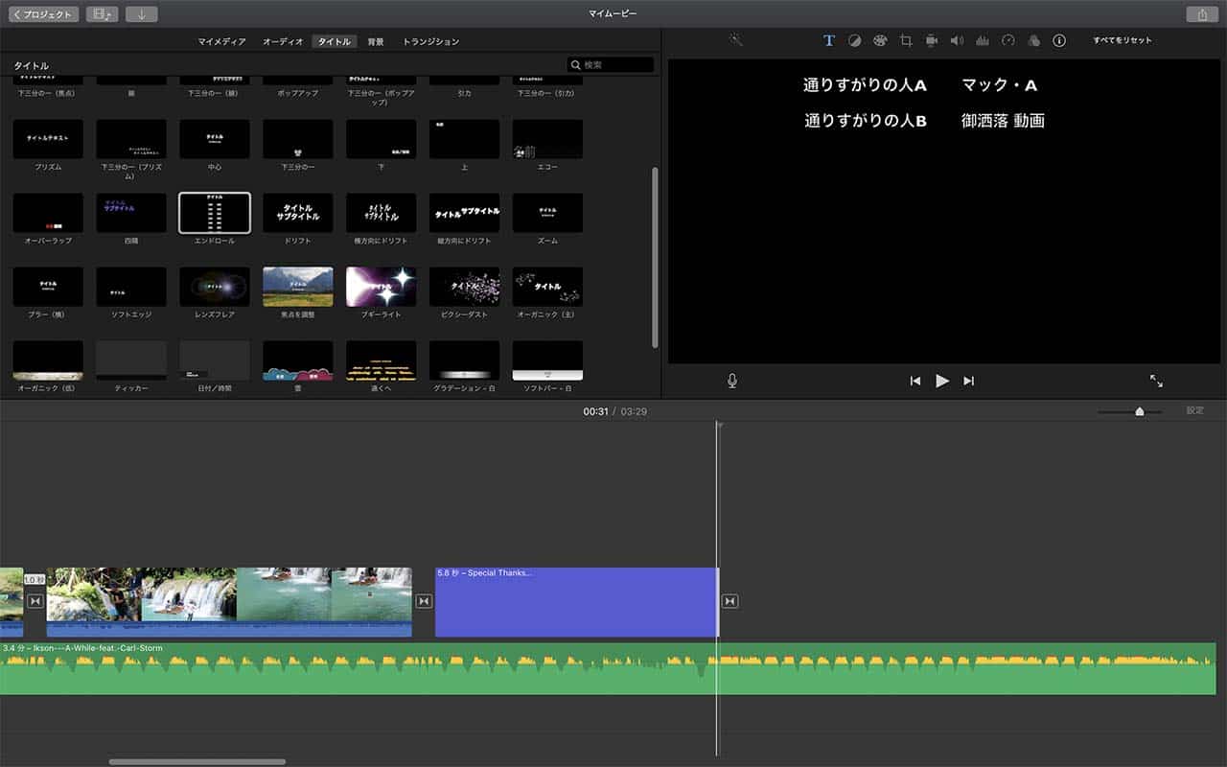
Task: Open noise reduction and equalizer
Action: click(983, 40)
